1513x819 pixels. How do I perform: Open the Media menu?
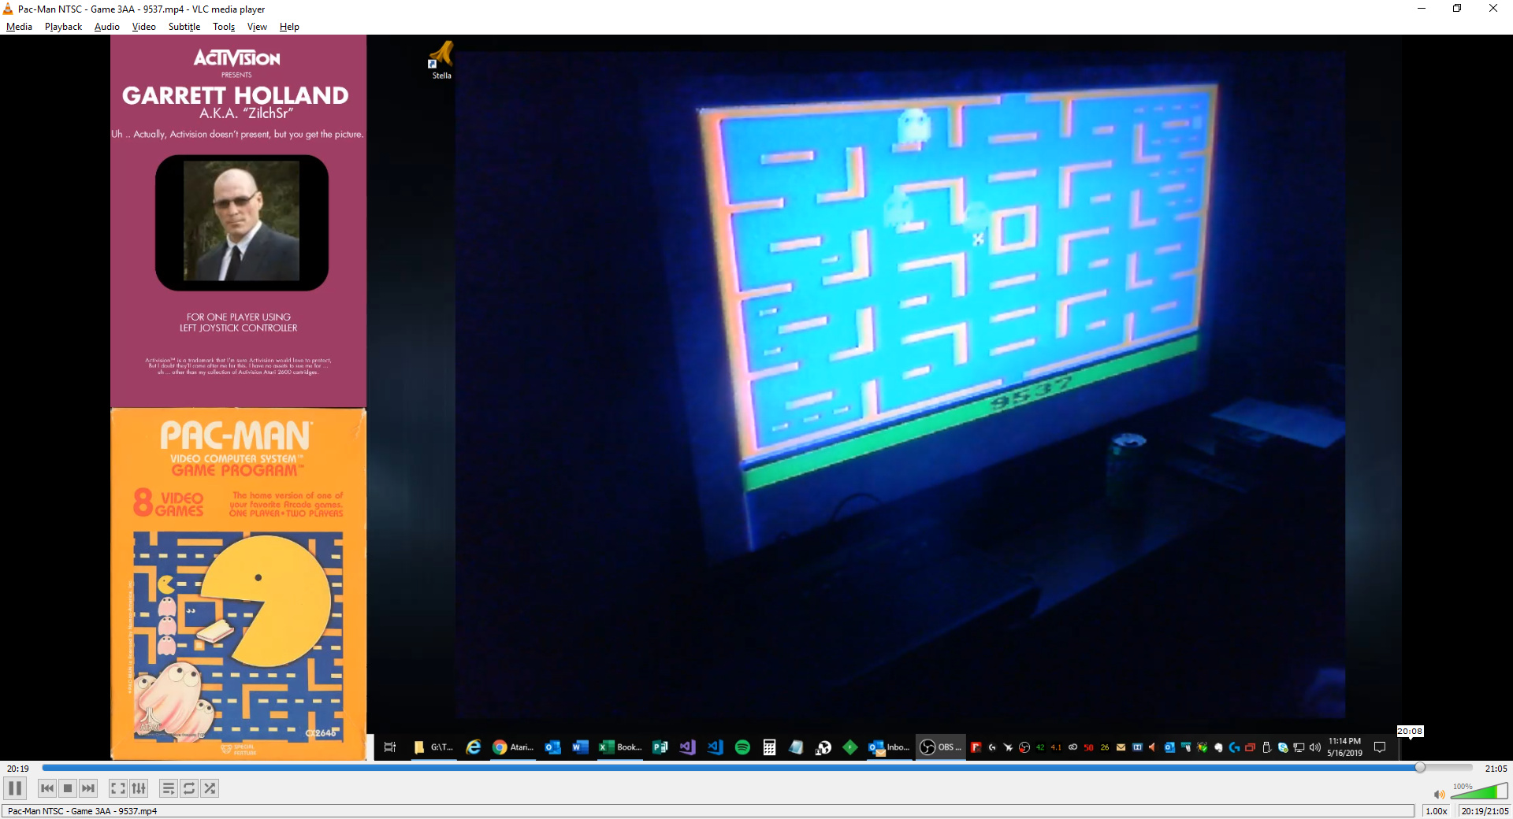pyautogui.click(x=19, y=27)
